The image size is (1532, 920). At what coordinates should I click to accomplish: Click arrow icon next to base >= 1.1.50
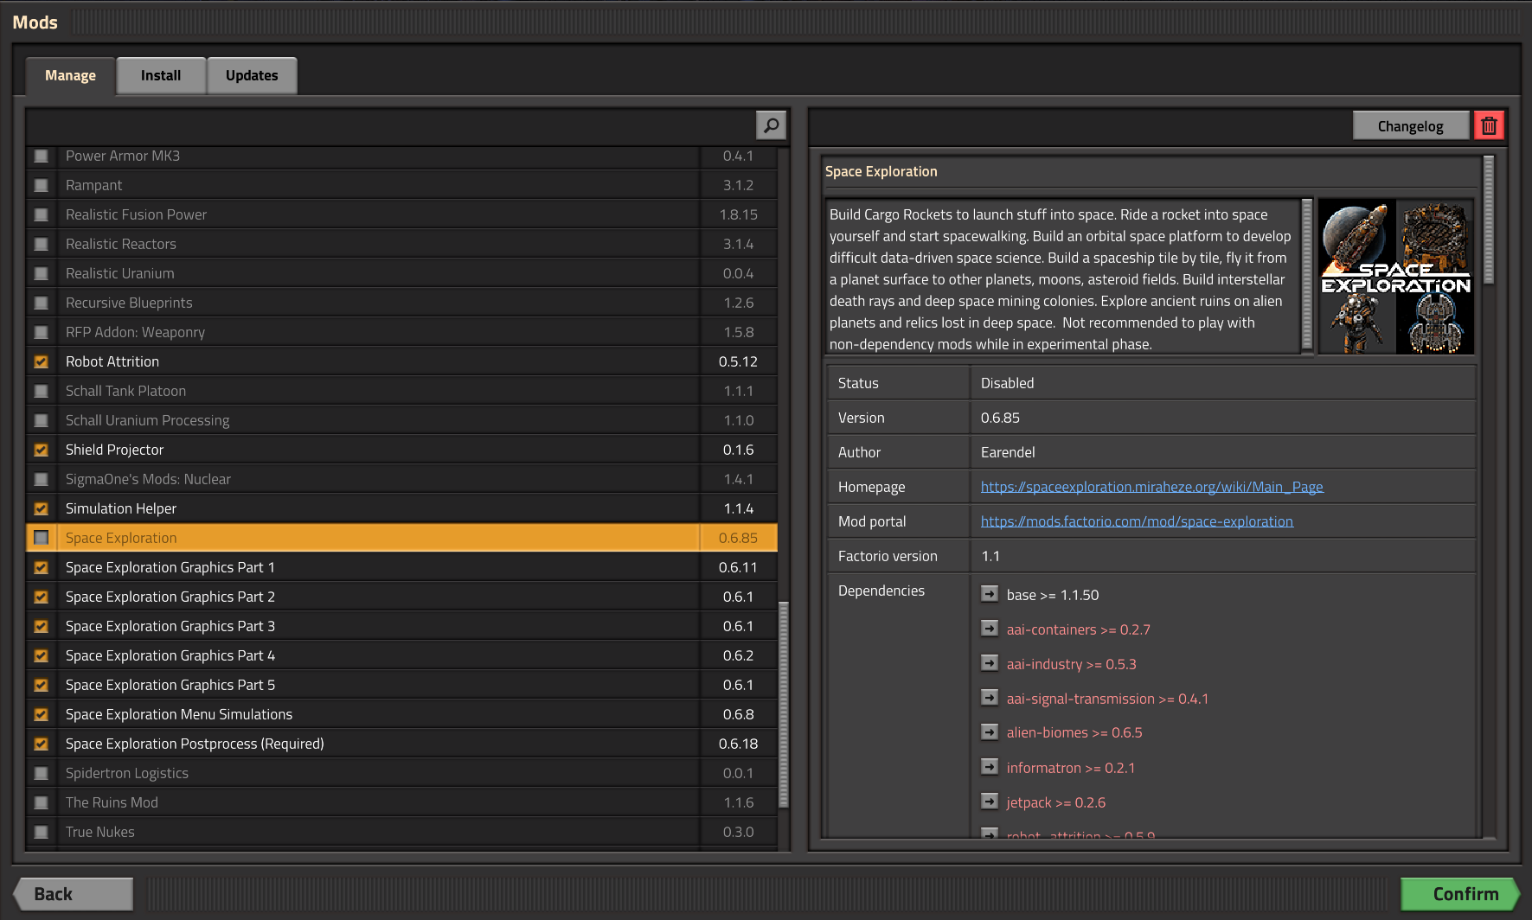[990, 594]
